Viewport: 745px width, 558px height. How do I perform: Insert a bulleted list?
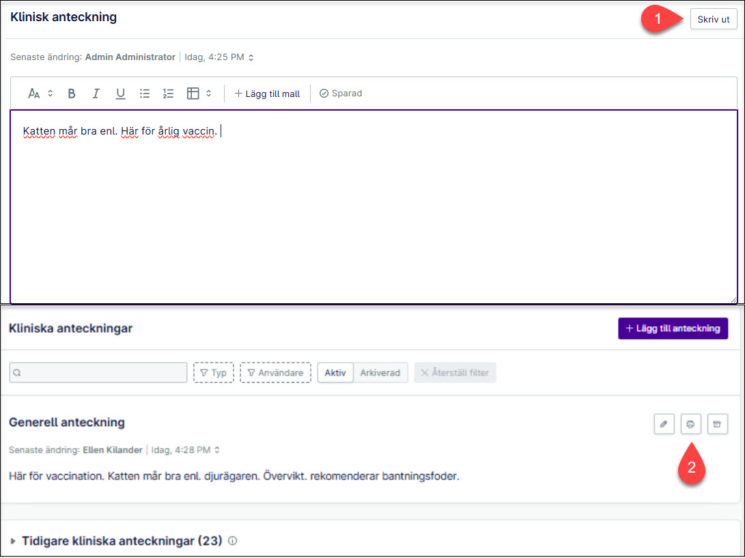tap(145, 94)
